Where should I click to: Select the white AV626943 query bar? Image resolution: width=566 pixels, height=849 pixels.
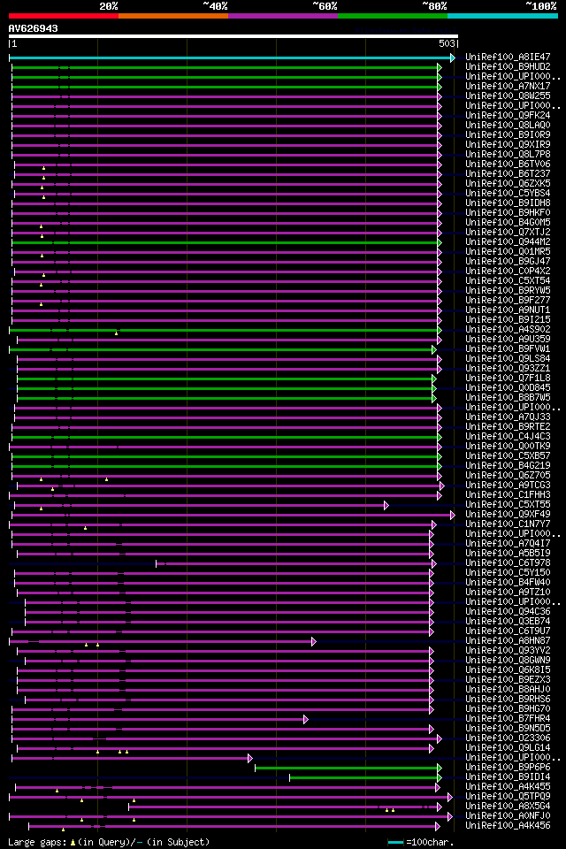click(x=233, y=37)
